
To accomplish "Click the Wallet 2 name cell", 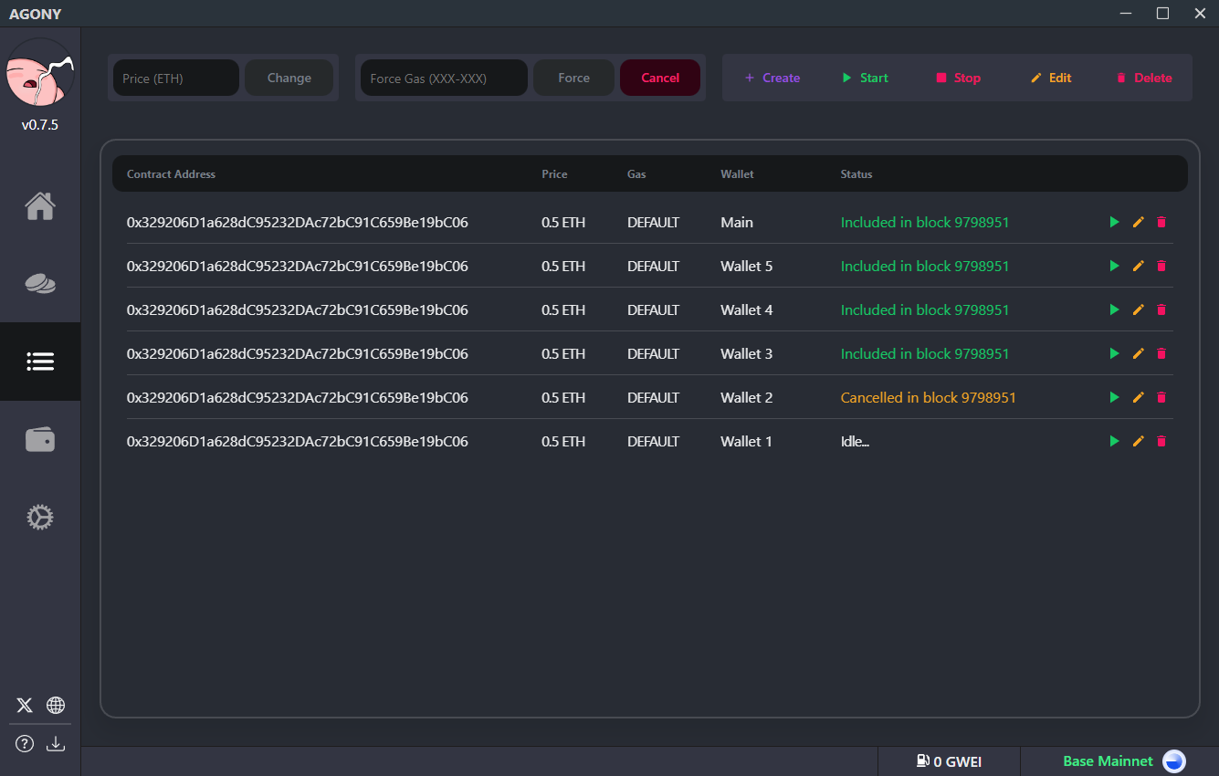I will 746,397.
